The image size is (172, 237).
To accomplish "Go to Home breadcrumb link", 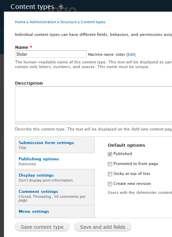I will click(20, 22).
